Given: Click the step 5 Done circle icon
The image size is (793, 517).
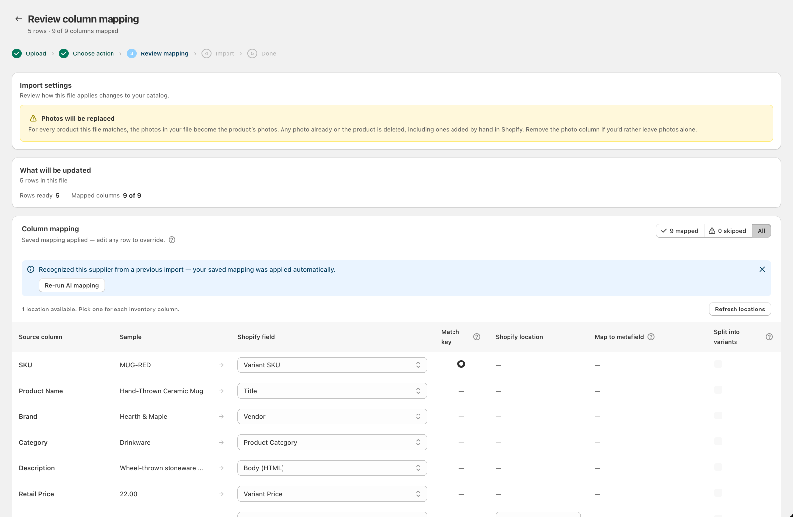Looking at the screenshot, I should point(252,53).
